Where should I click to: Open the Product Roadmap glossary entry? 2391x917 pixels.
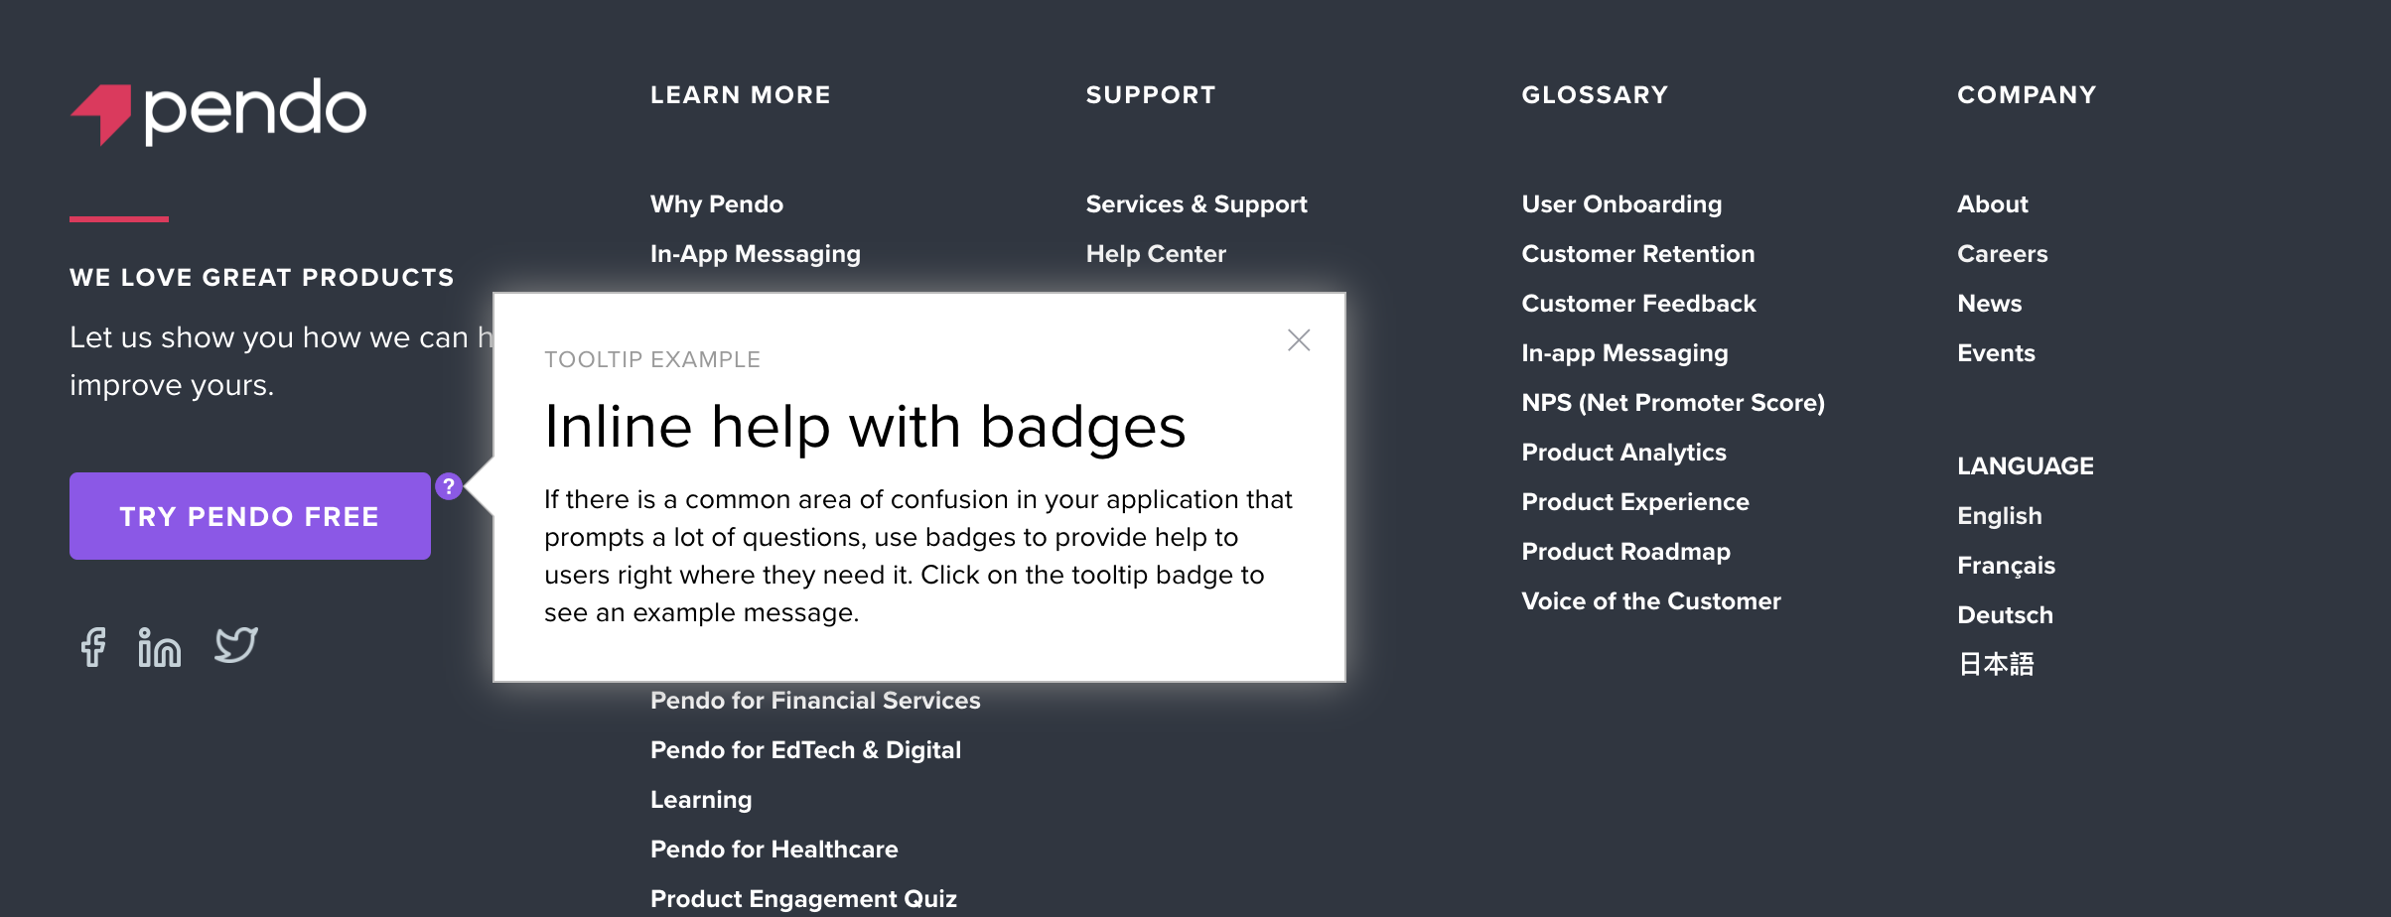(x=1625, y=552)
